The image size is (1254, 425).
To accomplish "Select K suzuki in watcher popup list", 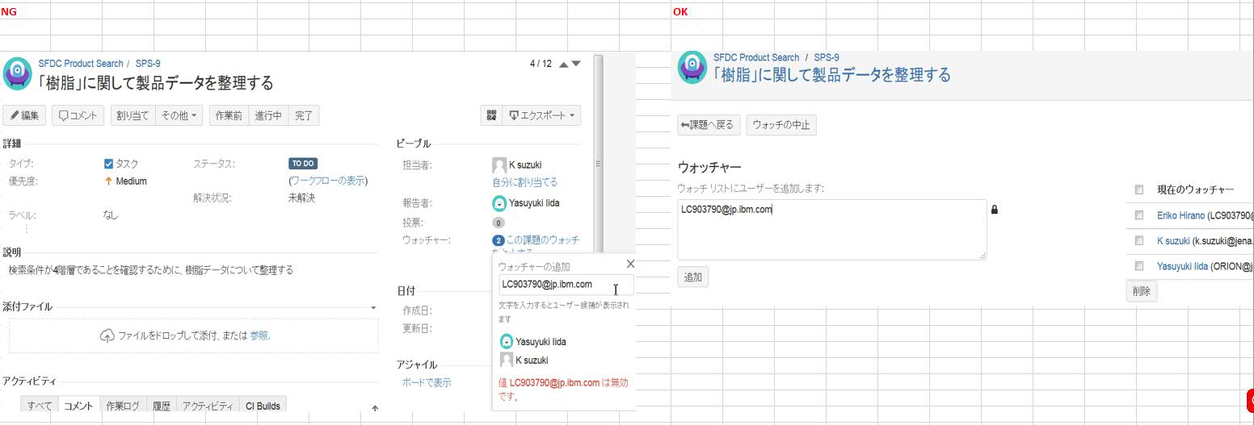I will [x=523, y=360].
